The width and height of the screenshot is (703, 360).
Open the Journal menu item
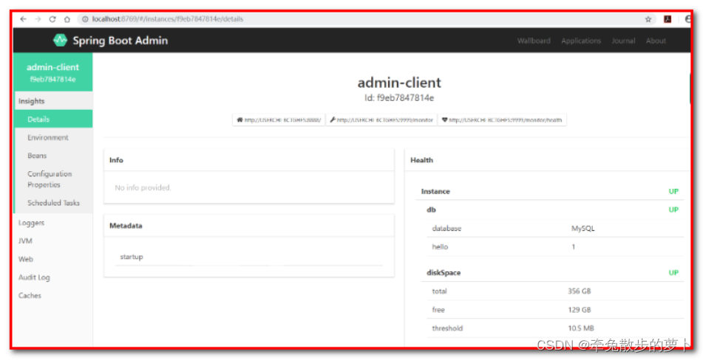(x=623, y=41)
